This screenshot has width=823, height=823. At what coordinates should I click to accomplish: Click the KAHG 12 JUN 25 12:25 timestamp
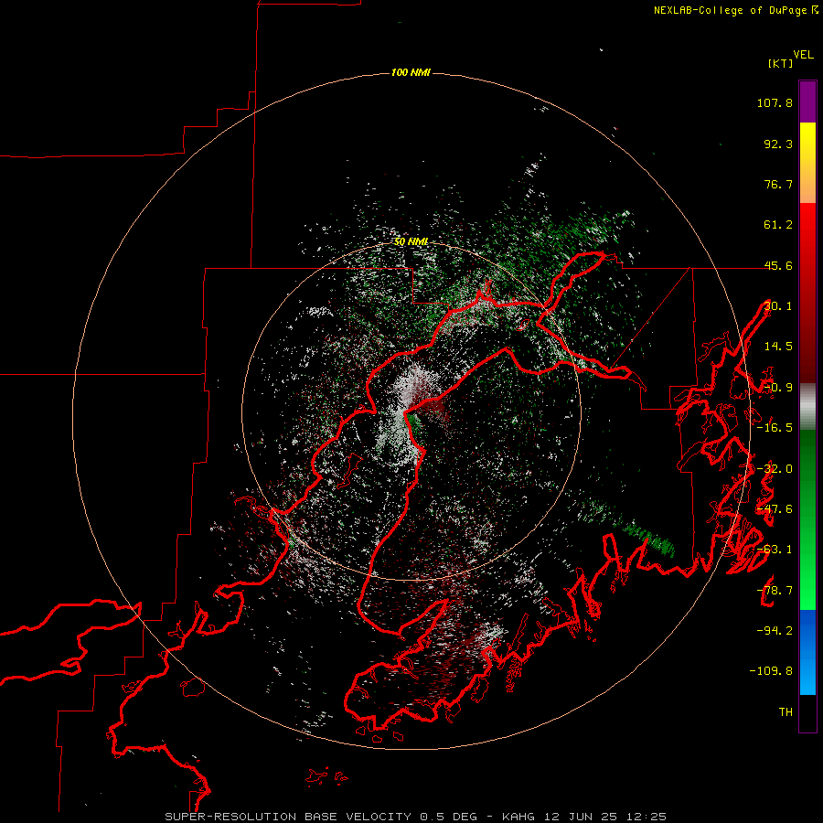click(584, 817)
